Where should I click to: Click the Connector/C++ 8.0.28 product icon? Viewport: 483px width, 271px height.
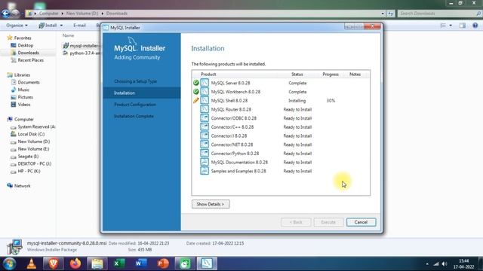coord(205,127)
